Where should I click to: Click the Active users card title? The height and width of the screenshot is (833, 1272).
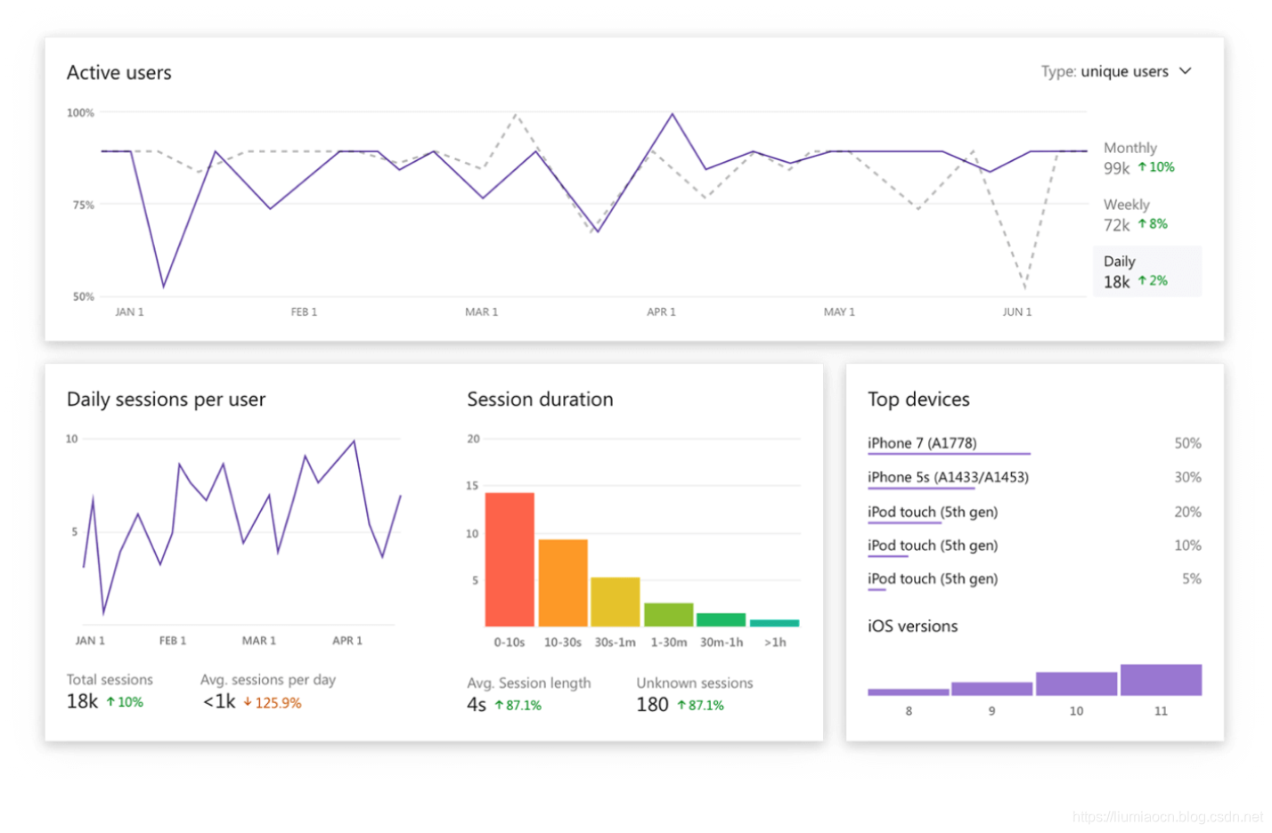(119, 72)
